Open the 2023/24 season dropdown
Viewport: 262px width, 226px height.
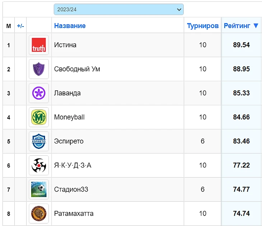[118, 9]
